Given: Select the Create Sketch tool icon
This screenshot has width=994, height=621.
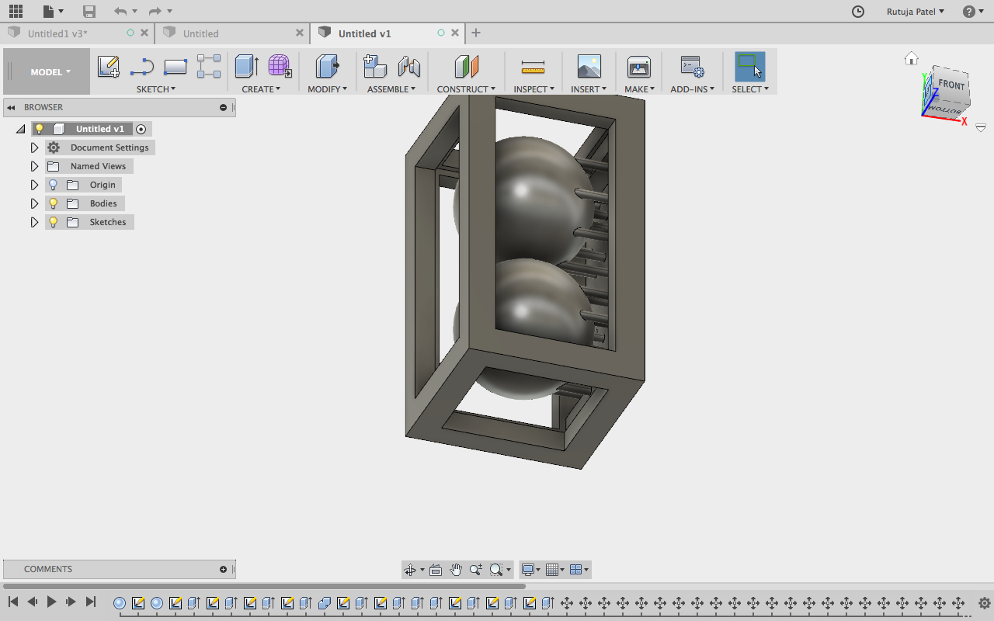Looking at the screenshot, I should [109, 67].
